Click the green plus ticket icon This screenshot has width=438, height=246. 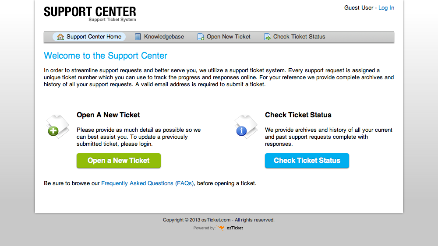click(57, 127)
